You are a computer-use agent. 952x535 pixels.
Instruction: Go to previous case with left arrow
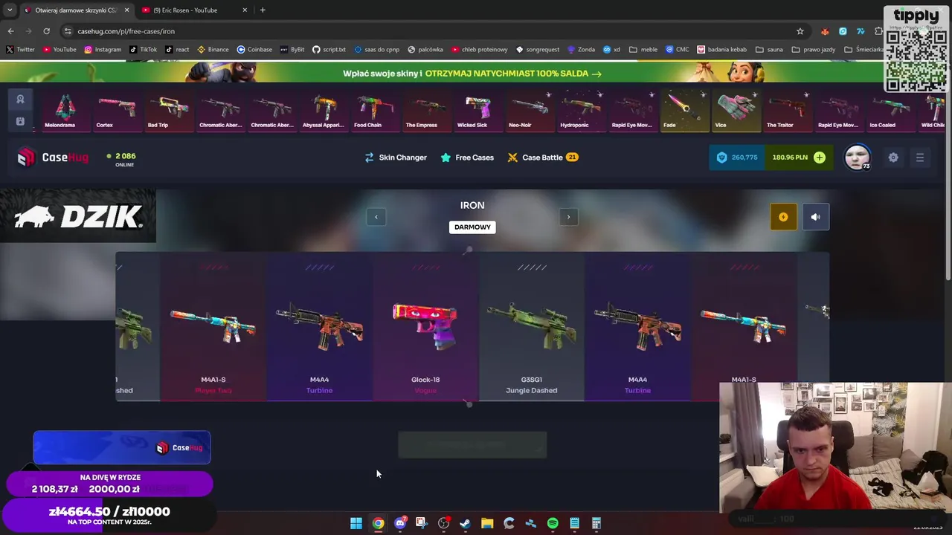[376, 217]
